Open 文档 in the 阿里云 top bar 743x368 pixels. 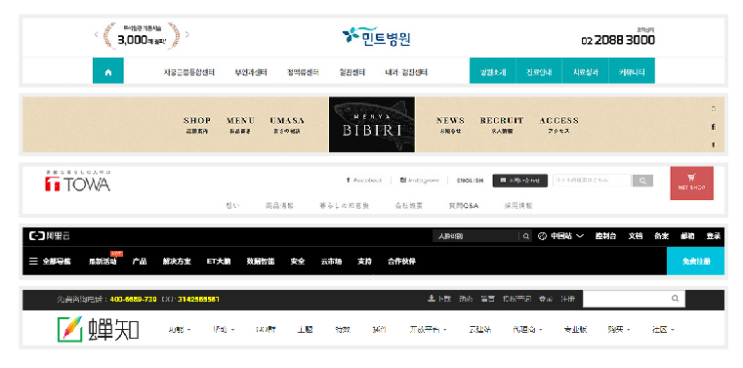(x=636, y=236)
